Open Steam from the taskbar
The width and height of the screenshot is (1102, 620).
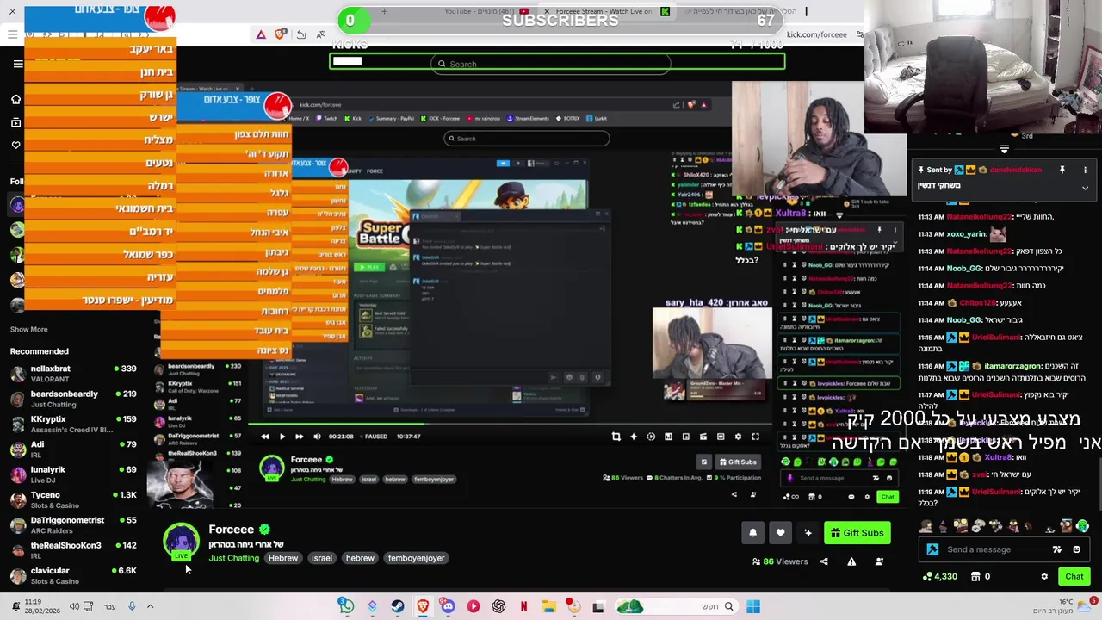click(x=397, y=606)
